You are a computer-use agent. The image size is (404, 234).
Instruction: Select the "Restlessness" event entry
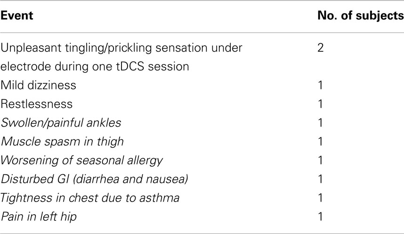[31, 104]
